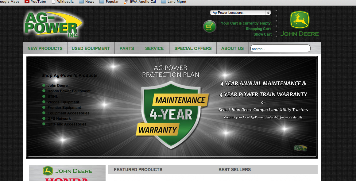
Task: Click the John Deere logo in header
Action: click(300, 24)
